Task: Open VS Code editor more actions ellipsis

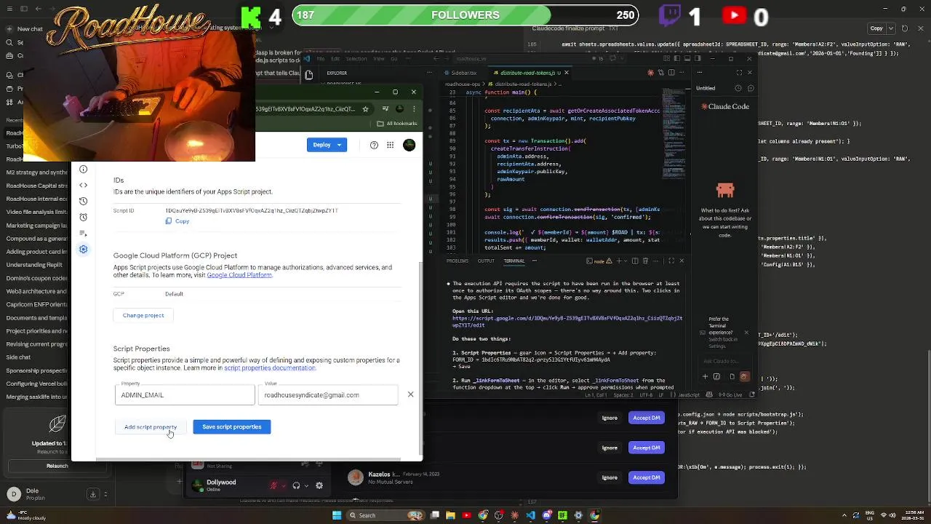Action: (x=682, y=73)
